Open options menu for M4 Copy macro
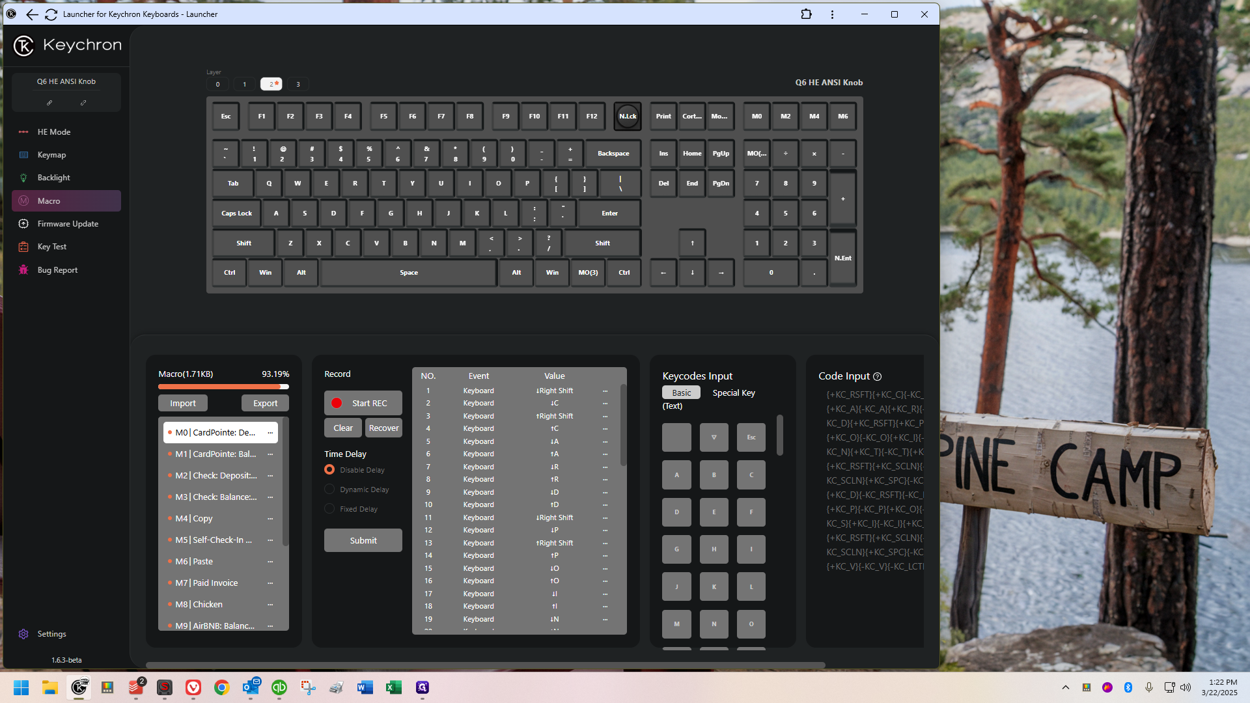The height and width of the screenshot is (703, 1250). point(270,519)
